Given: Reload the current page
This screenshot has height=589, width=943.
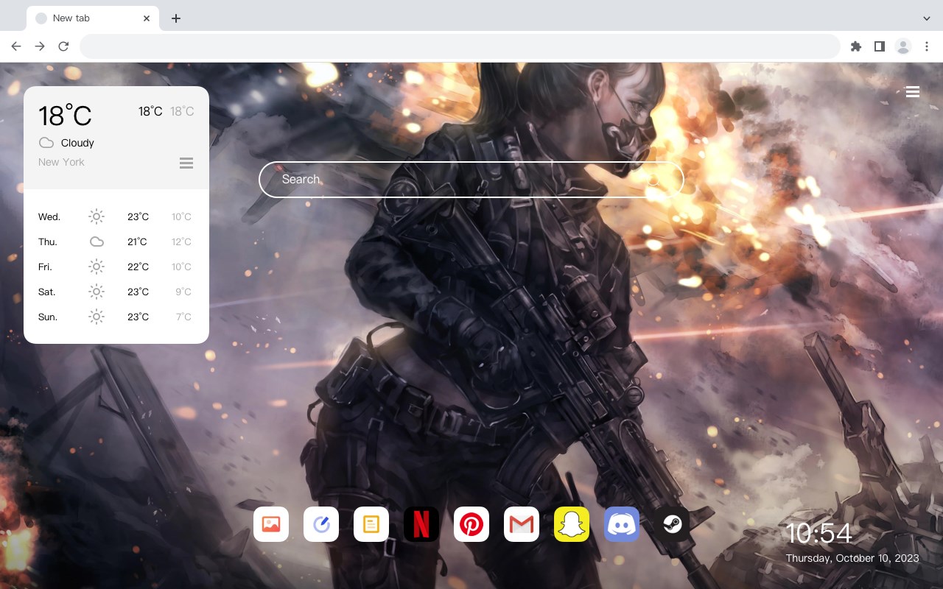Looking at the screenshot, I should click(x=63, y=46).
